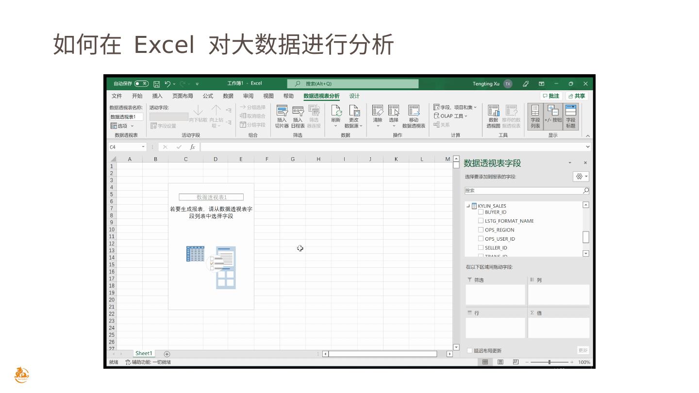699x393 pixels.
Task: Open the File (文件) tab
Action: coord(116,96)
